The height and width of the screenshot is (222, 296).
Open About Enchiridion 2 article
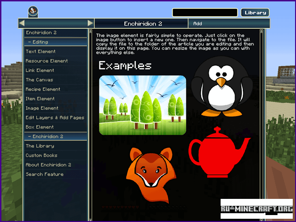click(x=55, y=165)
